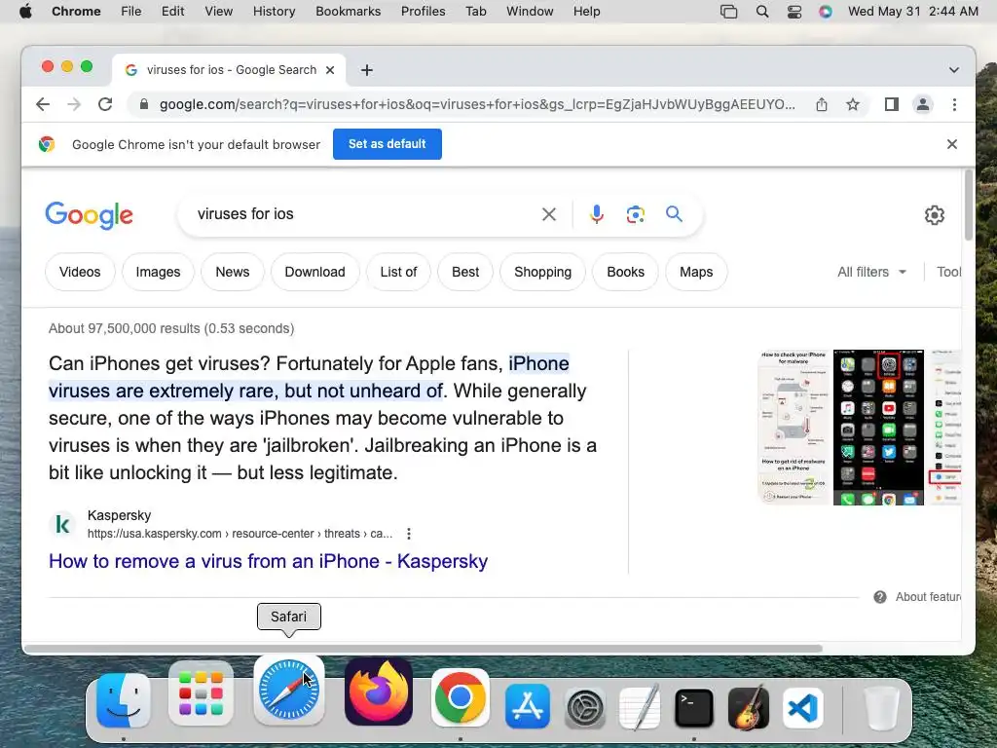
Task: Open Kaspersky result three-dot options
Action: (409, 534)
